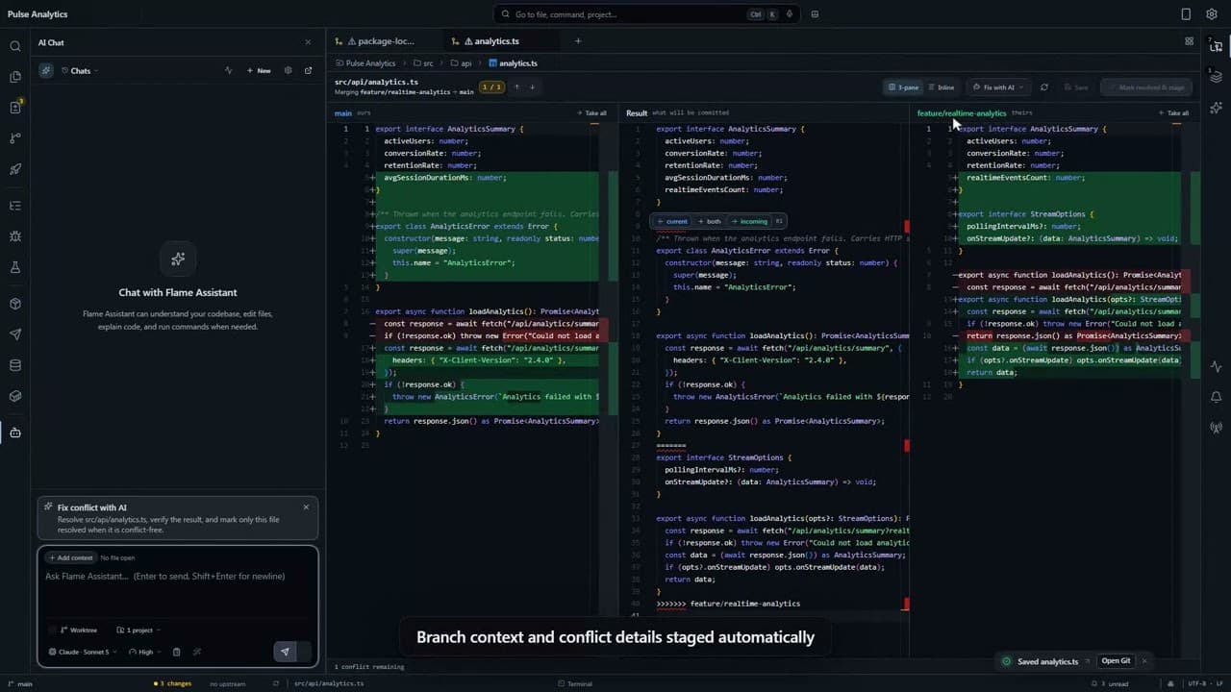Click the Go to file search bar
The height and width of the screenshot is (692, 1231).
648,14
